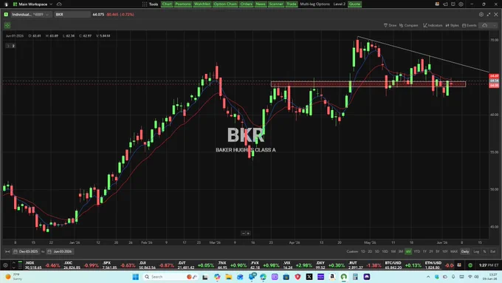Select the 1Y time range

[x=424, y=251]
